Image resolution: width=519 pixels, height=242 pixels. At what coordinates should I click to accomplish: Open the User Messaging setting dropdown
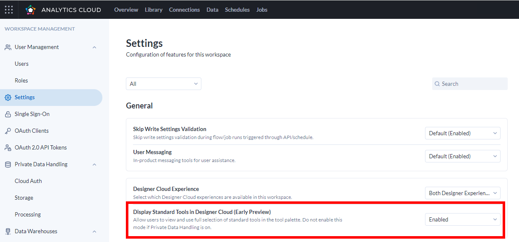point(463,156)
